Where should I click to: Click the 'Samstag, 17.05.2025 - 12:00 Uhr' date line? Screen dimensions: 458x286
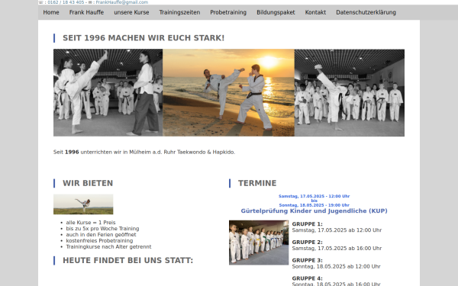coord(314,196)
